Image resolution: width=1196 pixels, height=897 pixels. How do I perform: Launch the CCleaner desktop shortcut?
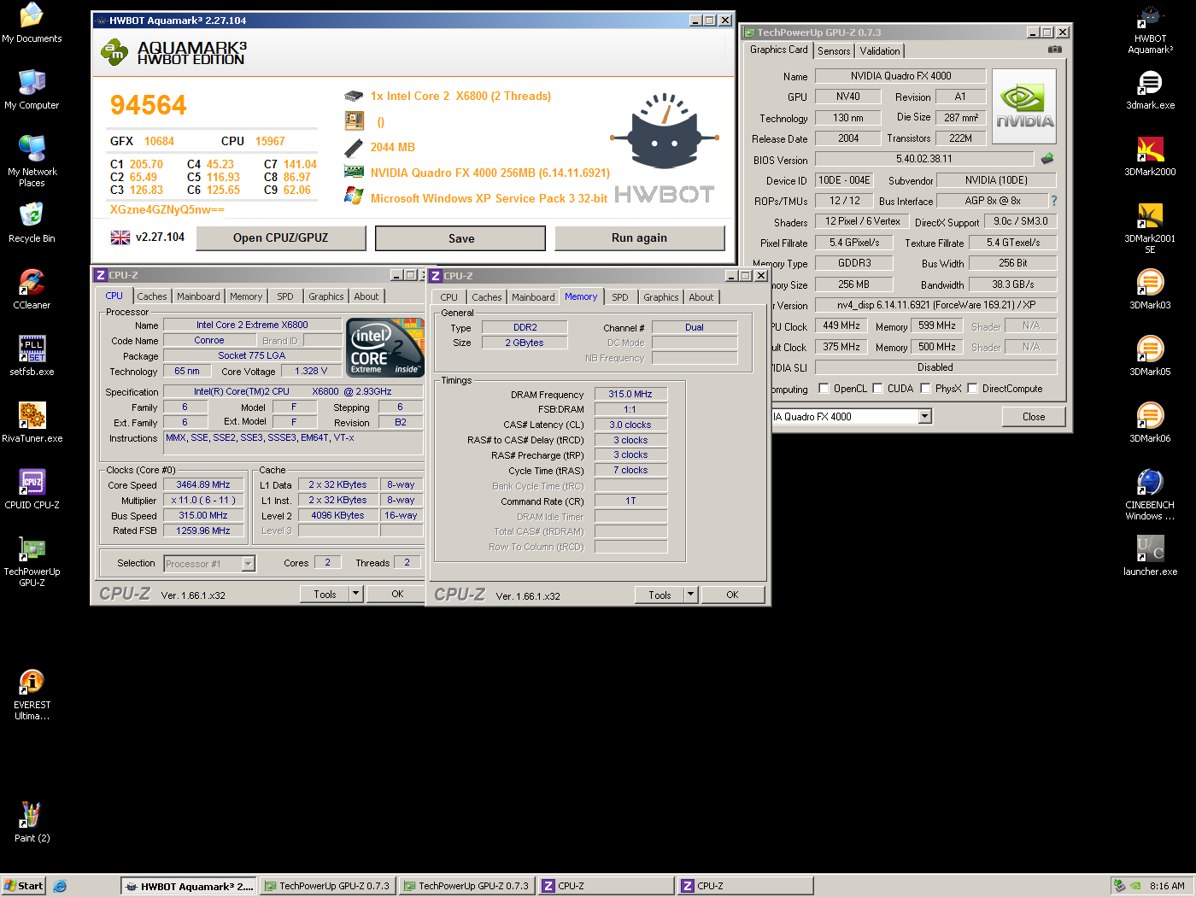[x=32, y=290]
